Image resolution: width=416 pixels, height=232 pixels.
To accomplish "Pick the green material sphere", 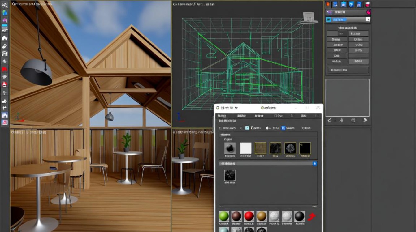I will click(x=224, y=216).
